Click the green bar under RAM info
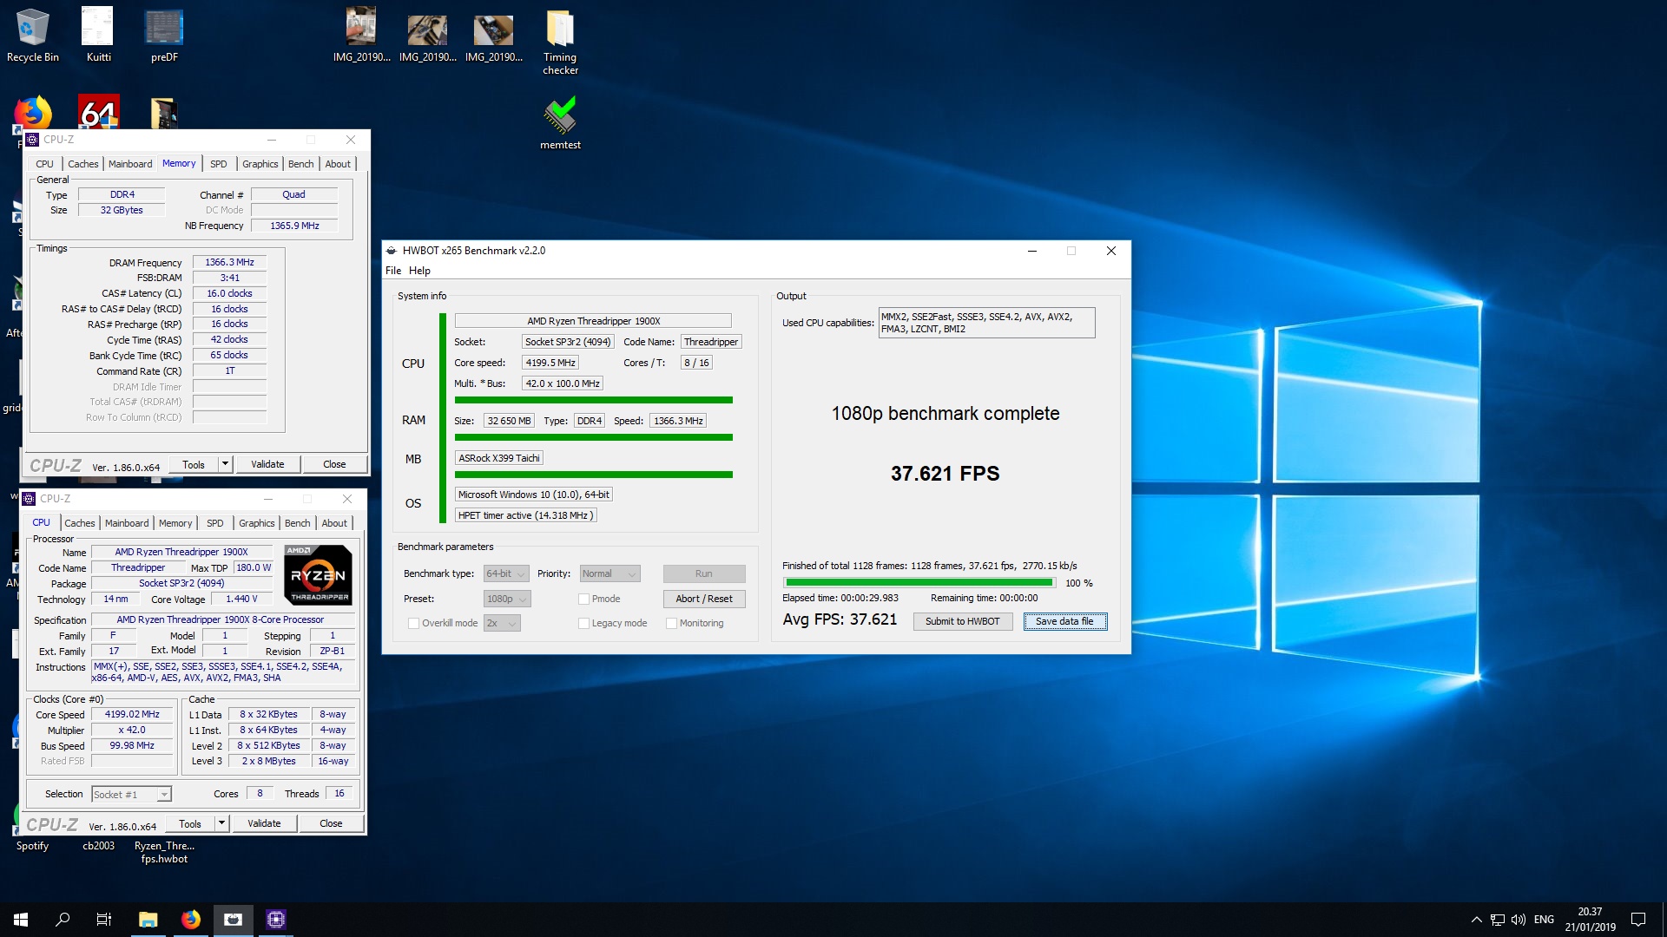1667x937 pixels. 594,438
